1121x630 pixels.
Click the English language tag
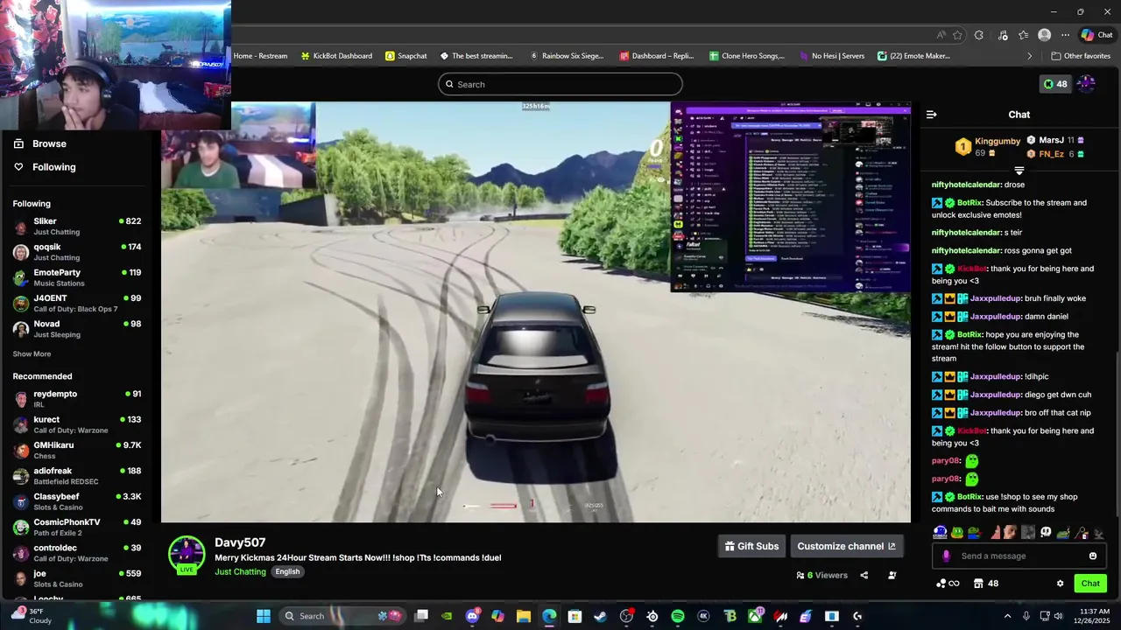[287, 572]
